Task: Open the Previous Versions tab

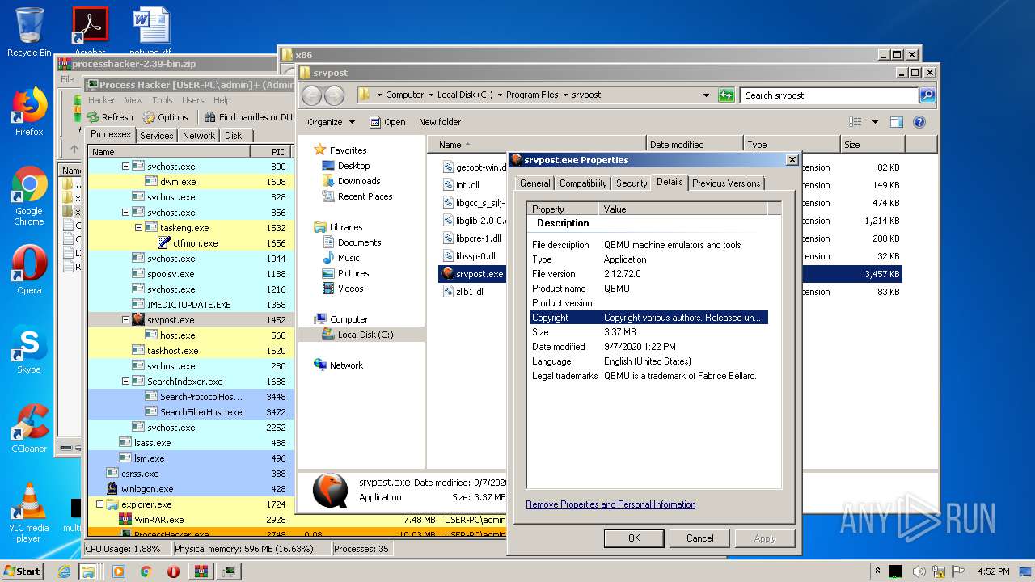Action: pyautogui.click(x=726, y=183)
